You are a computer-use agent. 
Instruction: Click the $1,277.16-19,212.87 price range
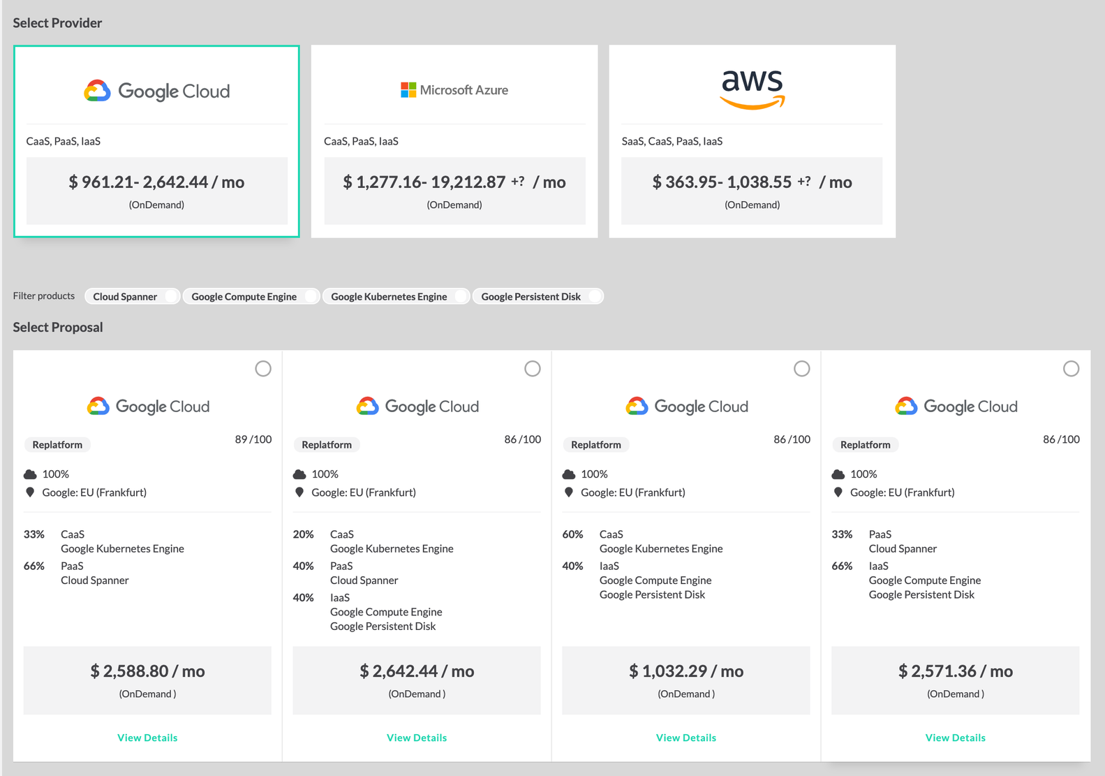coord(424,182)
